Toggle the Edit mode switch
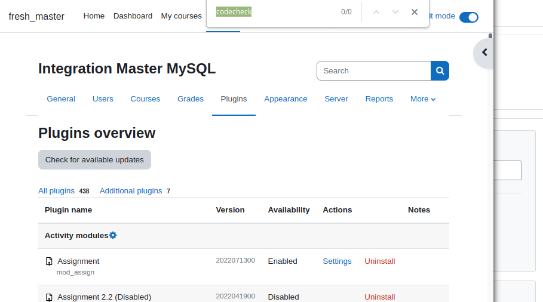The height and width of the screenshot is (302, 543). [468, 17]
